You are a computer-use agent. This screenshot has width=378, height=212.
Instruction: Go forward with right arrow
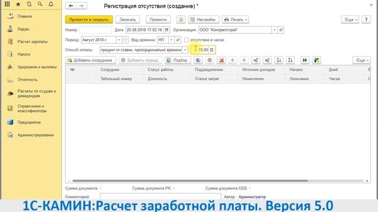pyautogui.click(x=82, y=6)
